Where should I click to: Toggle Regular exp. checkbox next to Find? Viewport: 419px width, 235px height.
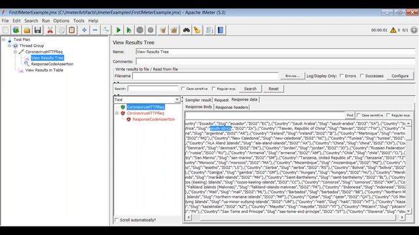tap(388, 115)
